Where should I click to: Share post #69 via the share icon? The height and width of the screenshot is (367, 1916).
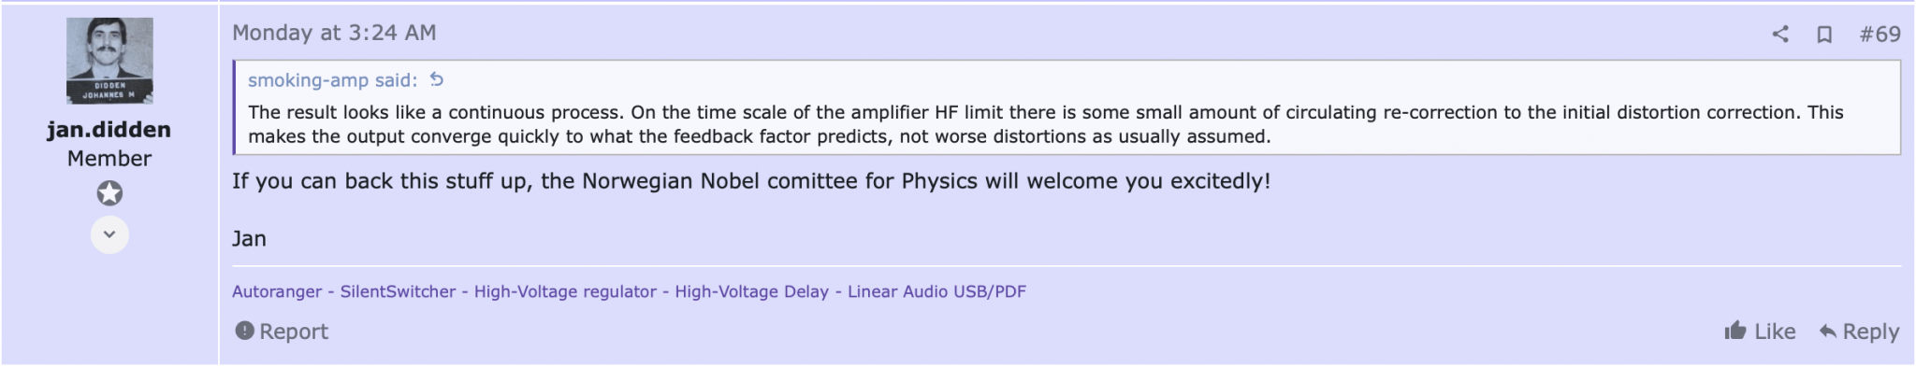click(x=1779, y=35)
